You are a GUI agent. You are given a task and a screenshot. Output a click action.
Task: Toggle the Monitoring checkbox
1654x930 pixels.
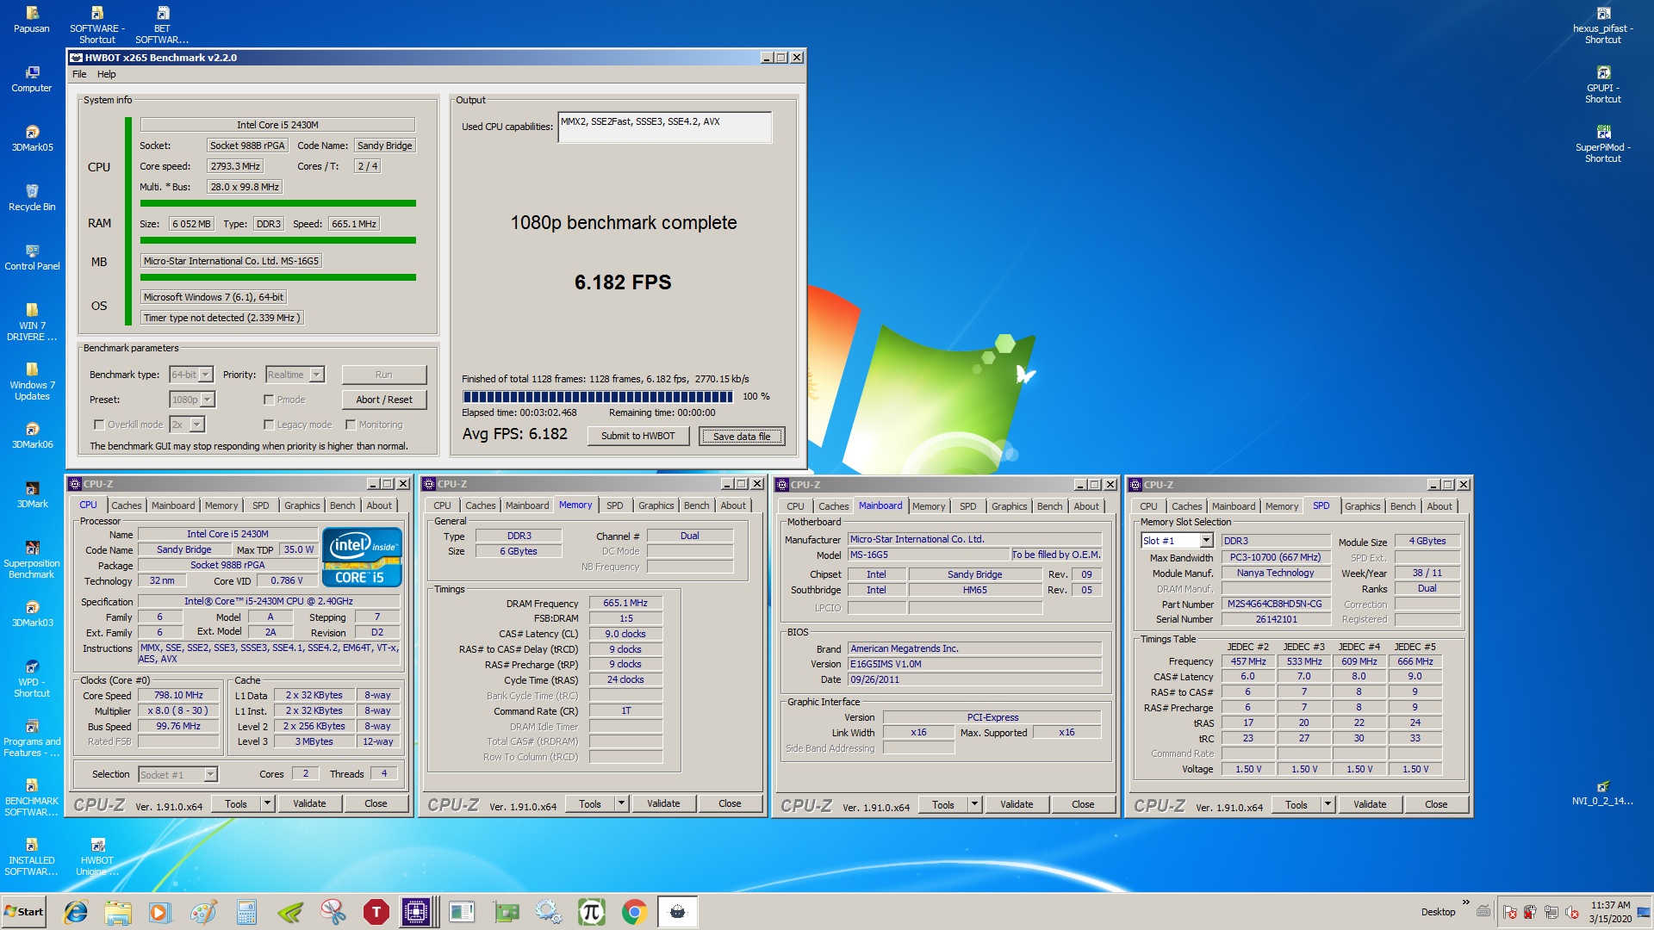pos(351,425)
